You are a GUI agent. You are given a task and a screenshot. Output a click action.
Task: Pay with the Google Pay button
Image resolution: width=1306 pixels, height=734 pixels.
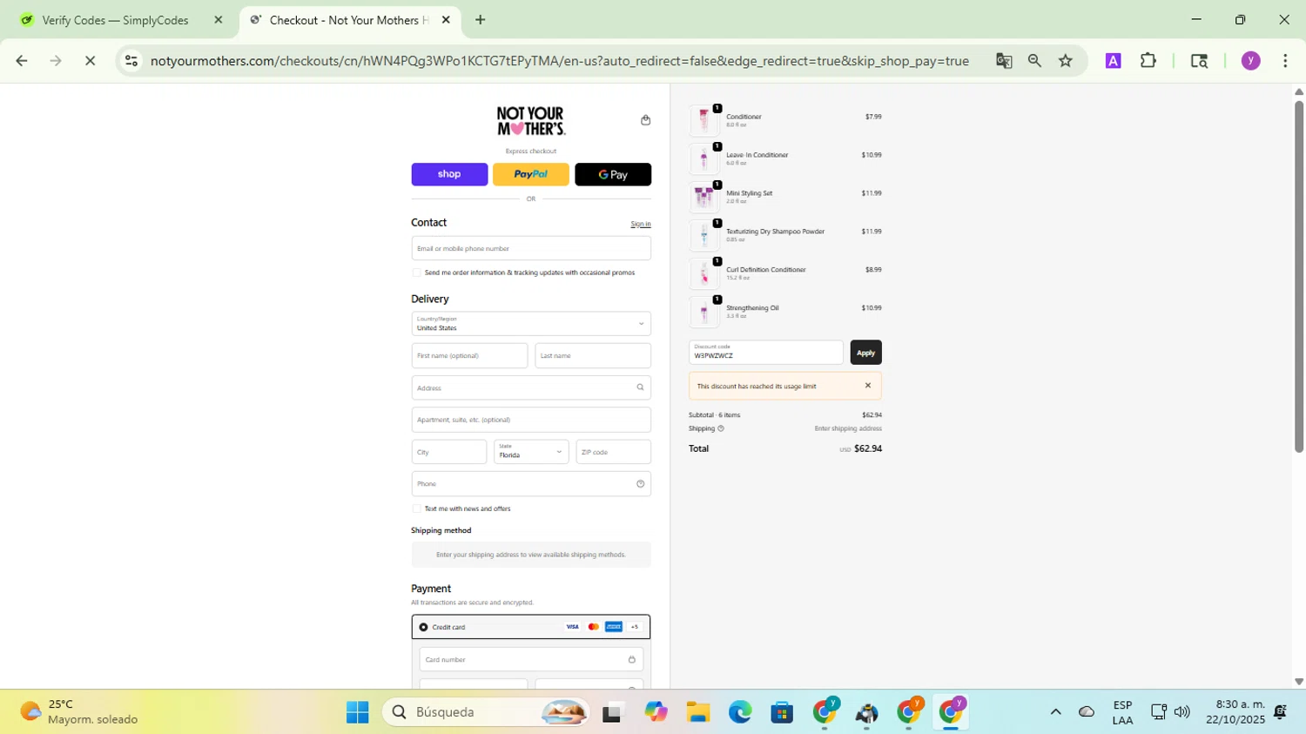pyautogui.click(x=613, y=174)
